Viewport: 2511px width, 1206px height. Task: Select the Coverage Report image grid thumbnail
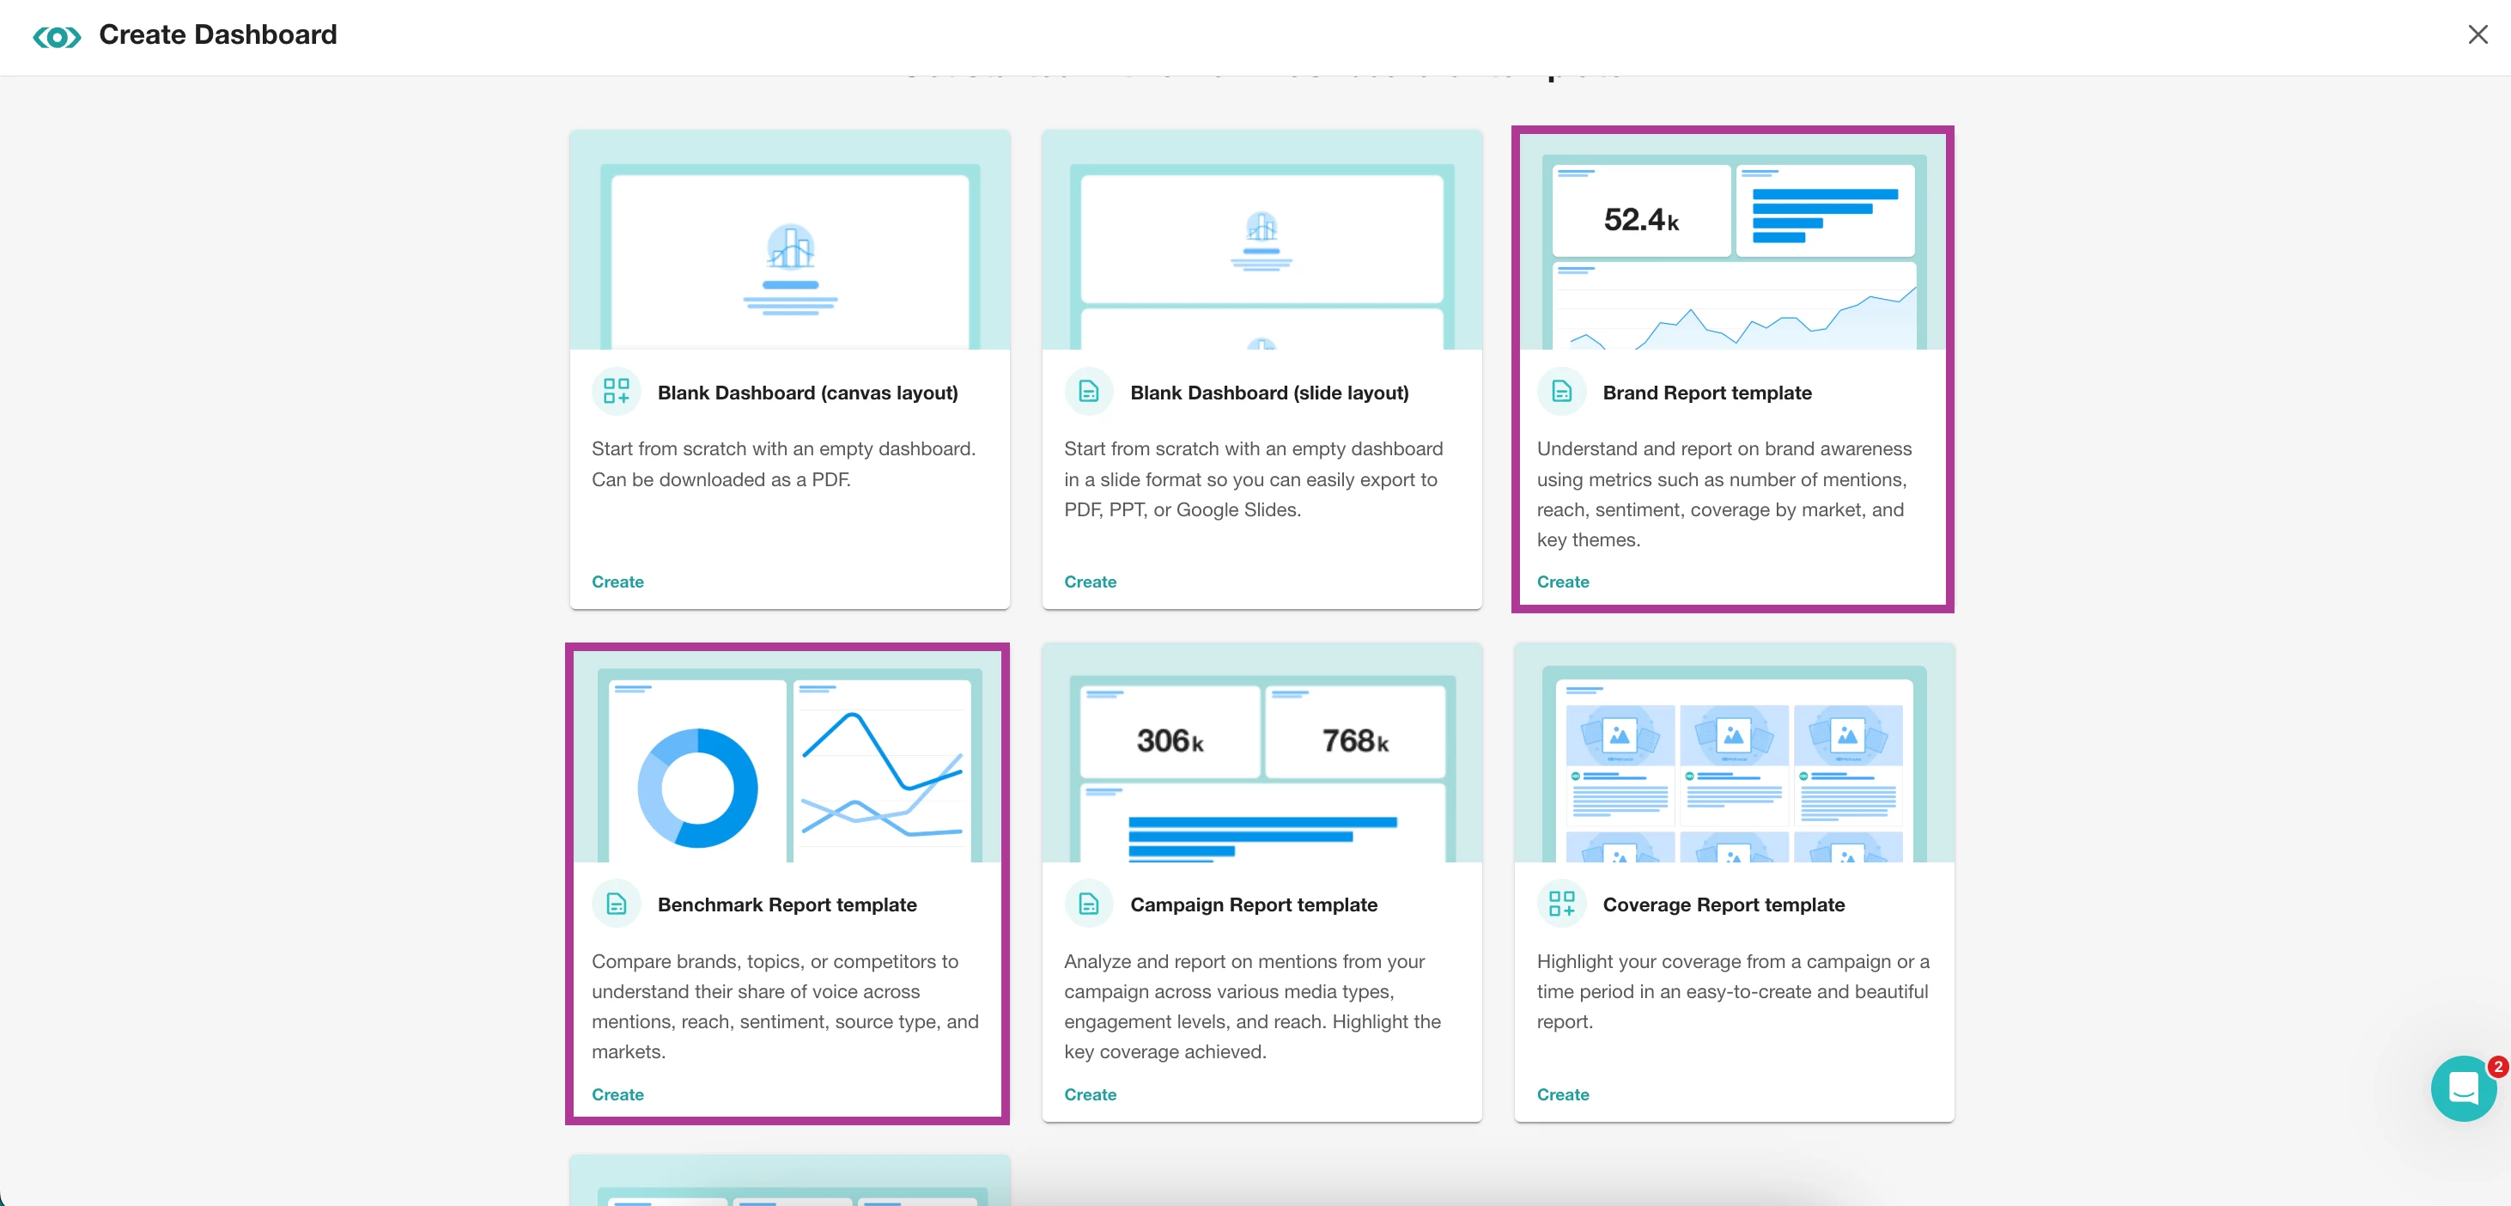pos(1734,752)
